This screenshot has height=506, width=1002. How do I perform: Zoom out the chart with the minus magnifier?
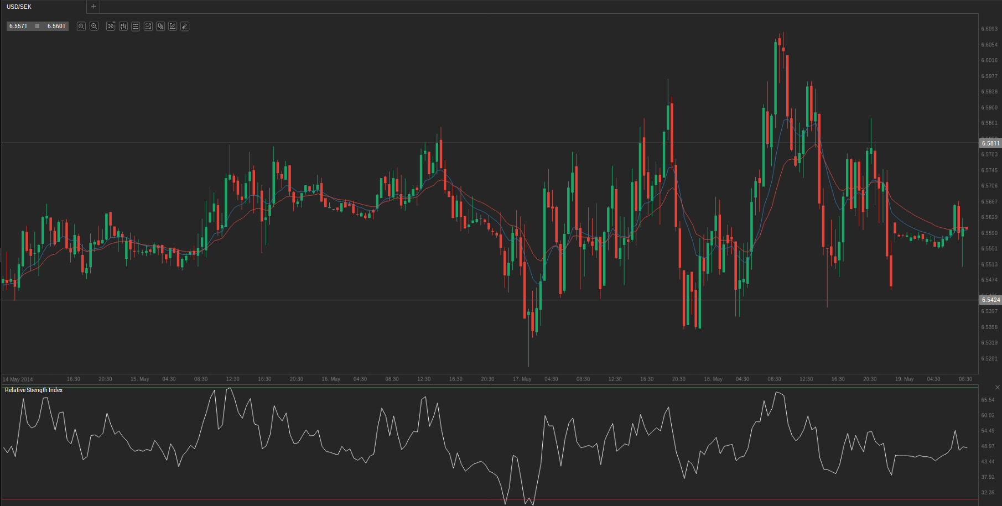pos(81,27)
